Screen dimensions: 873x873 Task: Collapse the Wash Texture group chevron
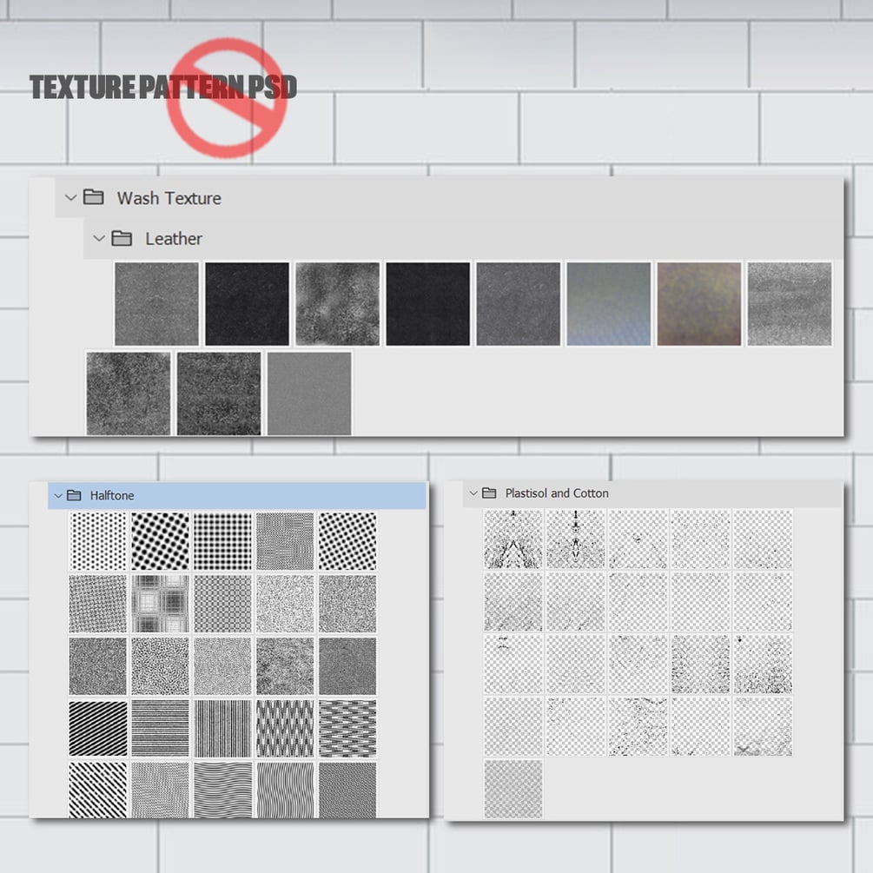point(70,198)
